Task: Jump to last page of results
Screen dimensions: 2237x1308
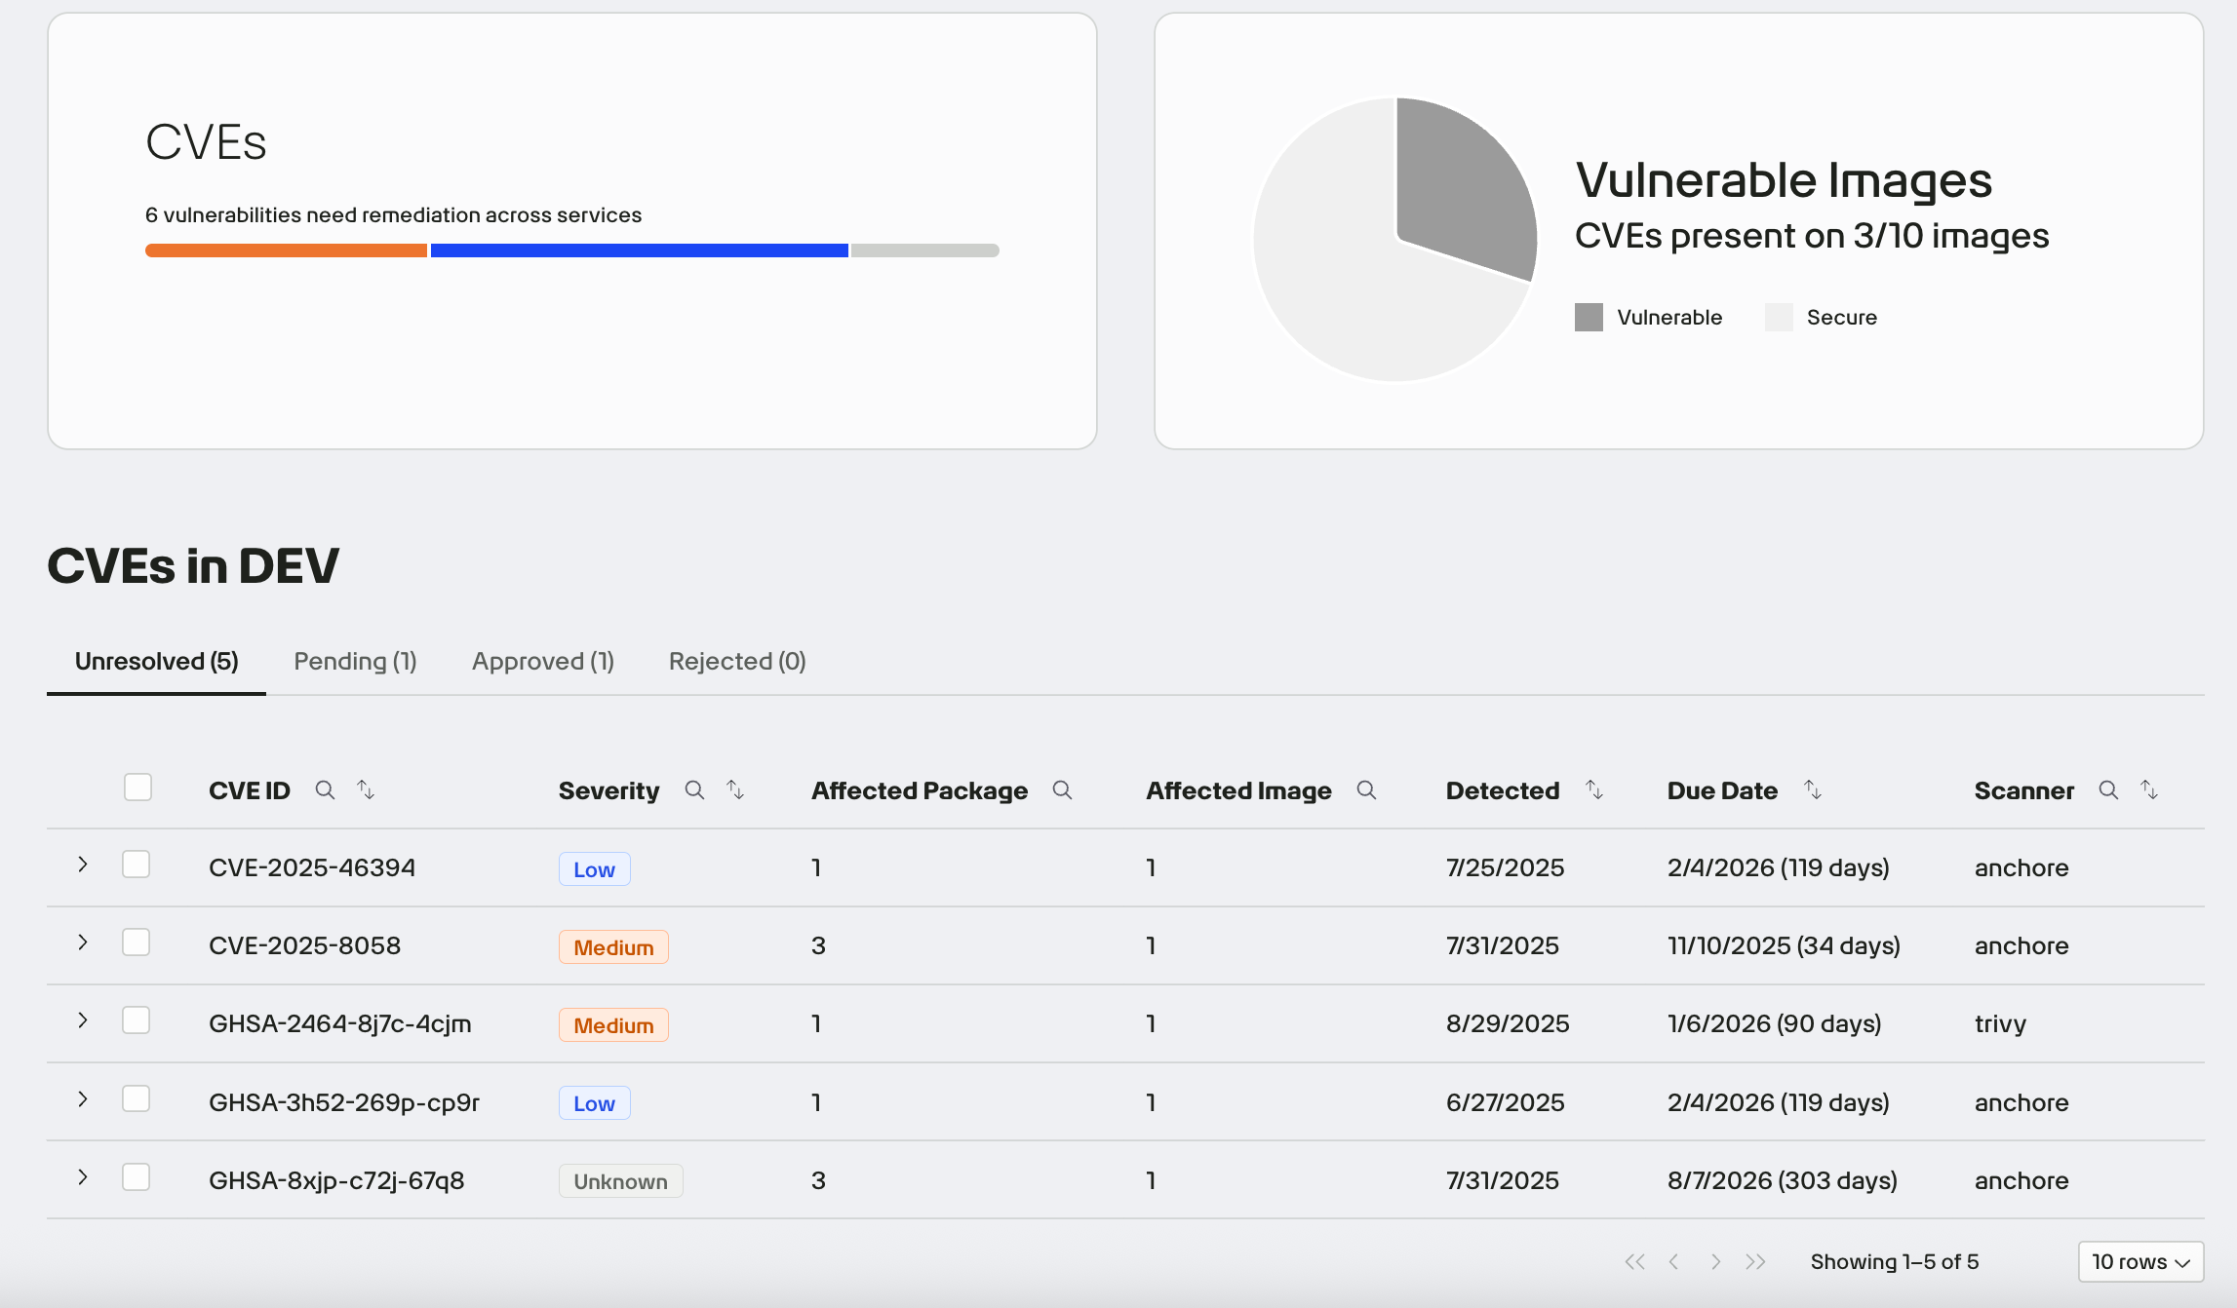Action: (1755, 1262)
